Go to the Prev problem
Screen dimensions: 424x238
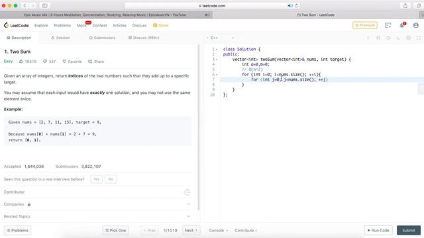point(150,231)
